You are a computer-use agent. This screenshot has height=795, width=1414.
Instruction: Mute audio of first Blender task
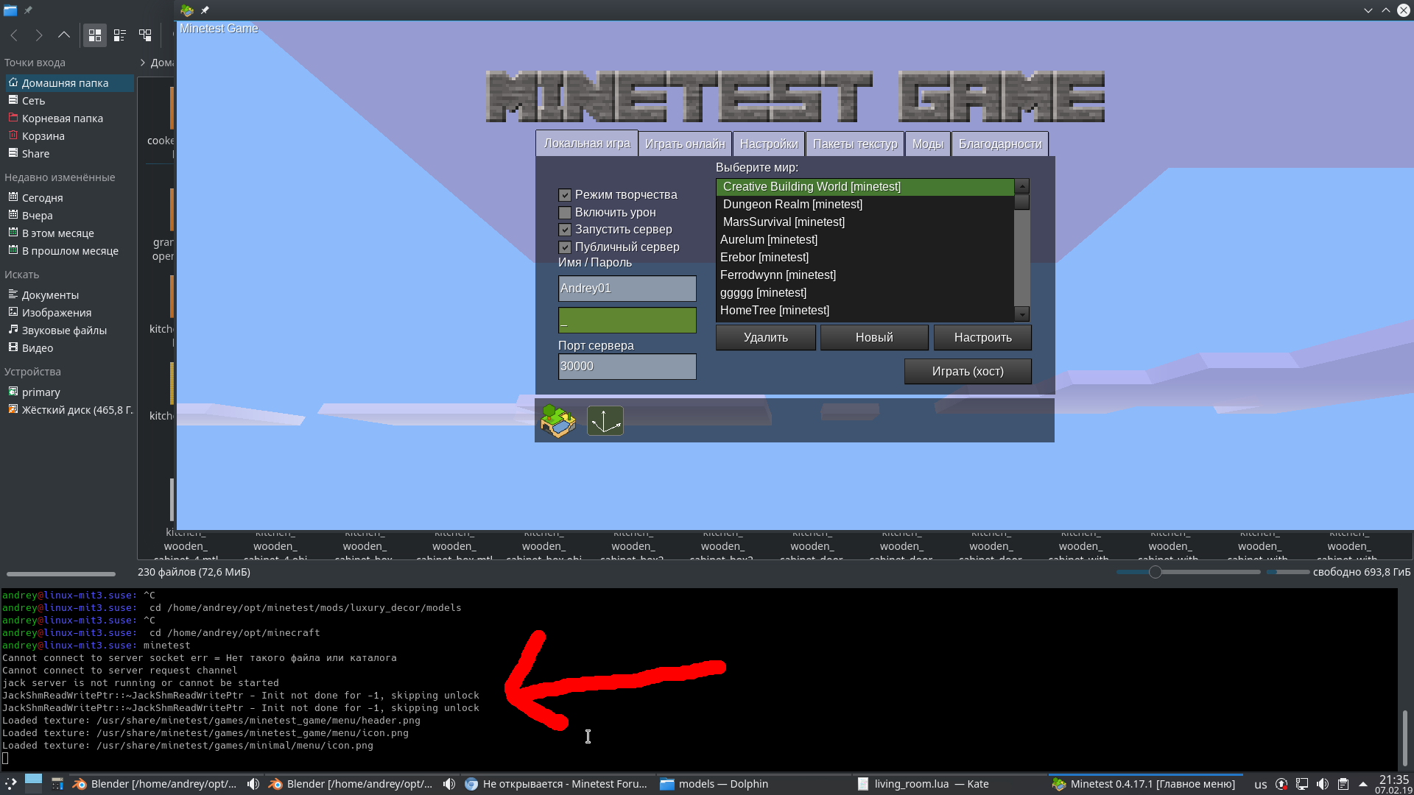pyautogui.click(x=253, y=784)
